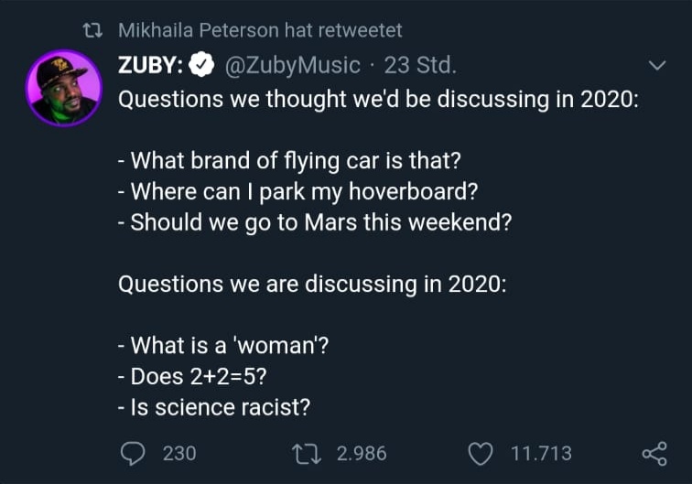Open "Mikhaila Peterson hat retweetet" link
Viewport: 692px width, 484px height.
260,30
